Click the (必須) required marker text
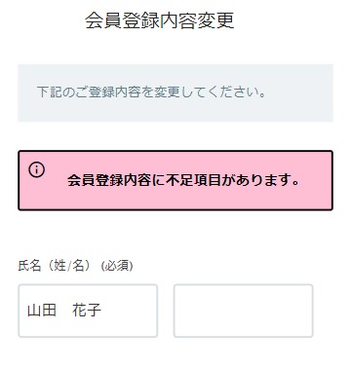 tap(117, 266)
